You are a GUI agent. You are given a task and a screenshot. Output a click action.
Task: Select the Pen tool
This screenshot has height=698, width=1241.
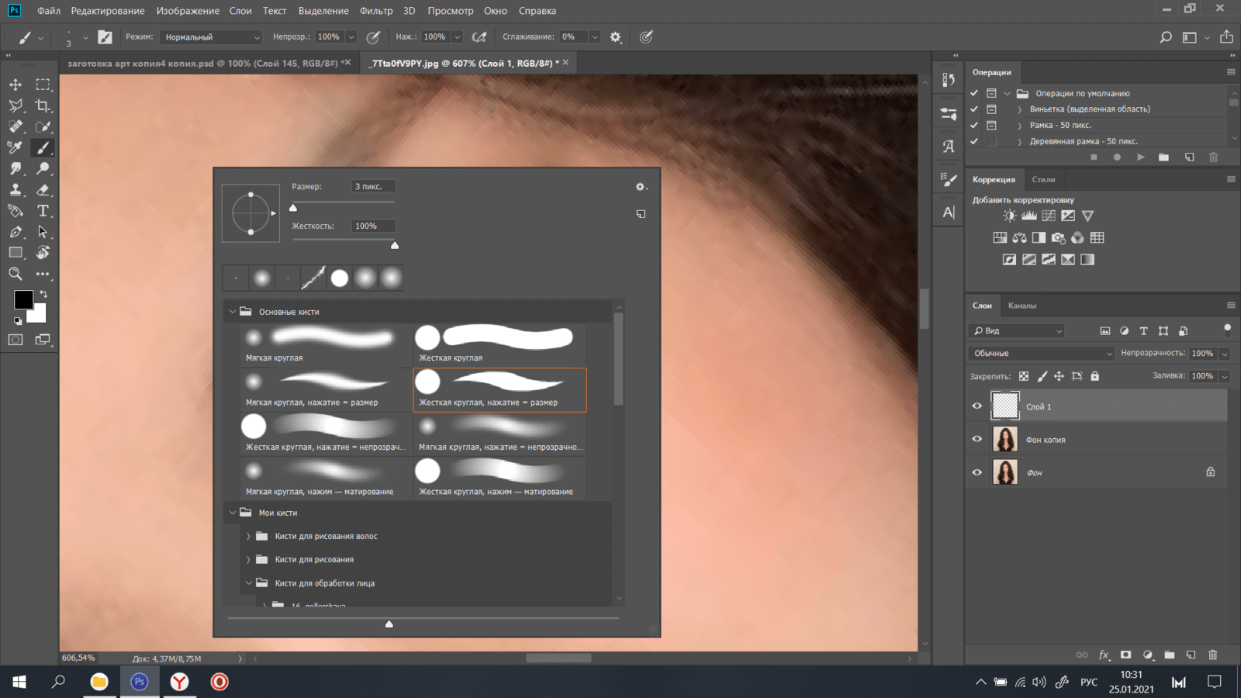16,231
